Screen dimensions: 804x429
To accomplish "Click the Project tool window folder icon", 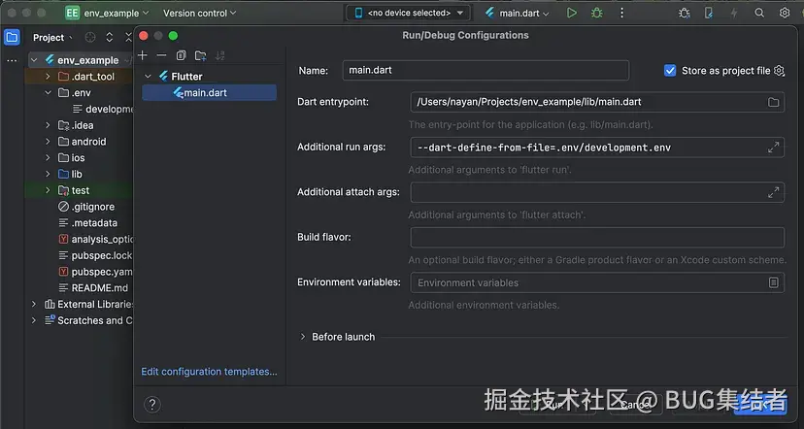I will (x=12, y=38).
